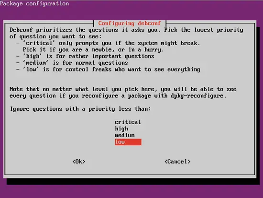The height and width of the screenshot is (198, 263).
Task: Click the 'Package configuration' header text
Action: coord(34,3)
